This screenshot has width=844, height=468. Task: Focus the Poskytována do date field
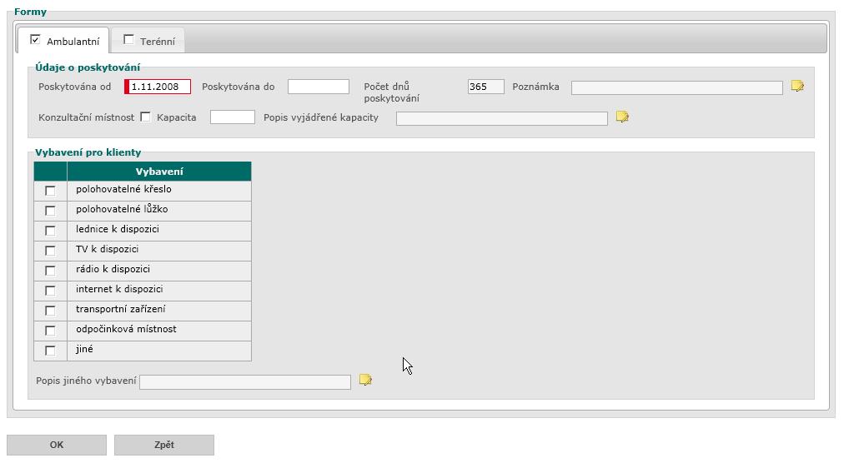318,87
